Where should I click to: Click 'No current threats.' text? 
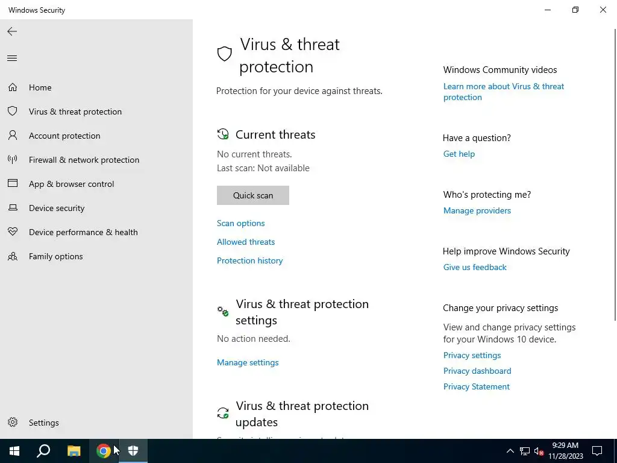coord(255,154)
